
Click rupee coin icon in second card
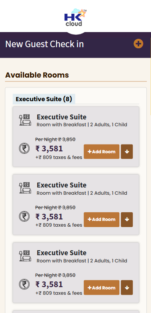24,216
